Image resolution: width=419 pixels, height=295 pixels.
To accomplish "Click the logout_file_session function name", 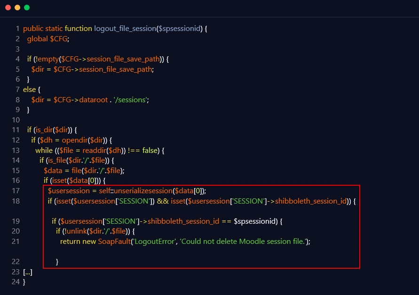I will [x=125, y=29].
